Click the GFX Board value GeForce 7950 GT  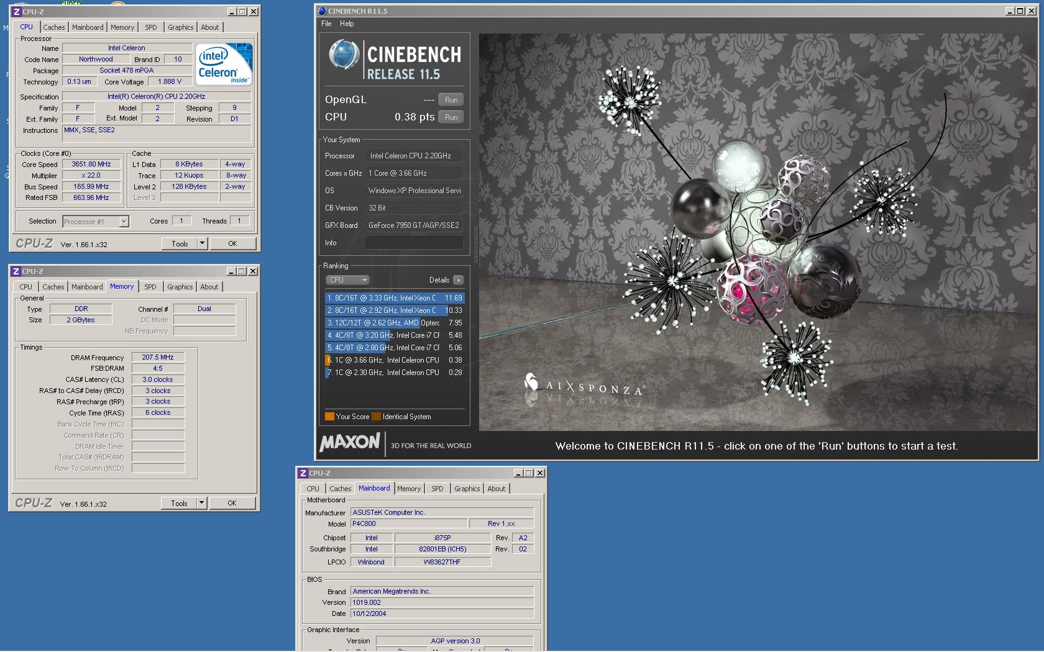click(414, 225)
